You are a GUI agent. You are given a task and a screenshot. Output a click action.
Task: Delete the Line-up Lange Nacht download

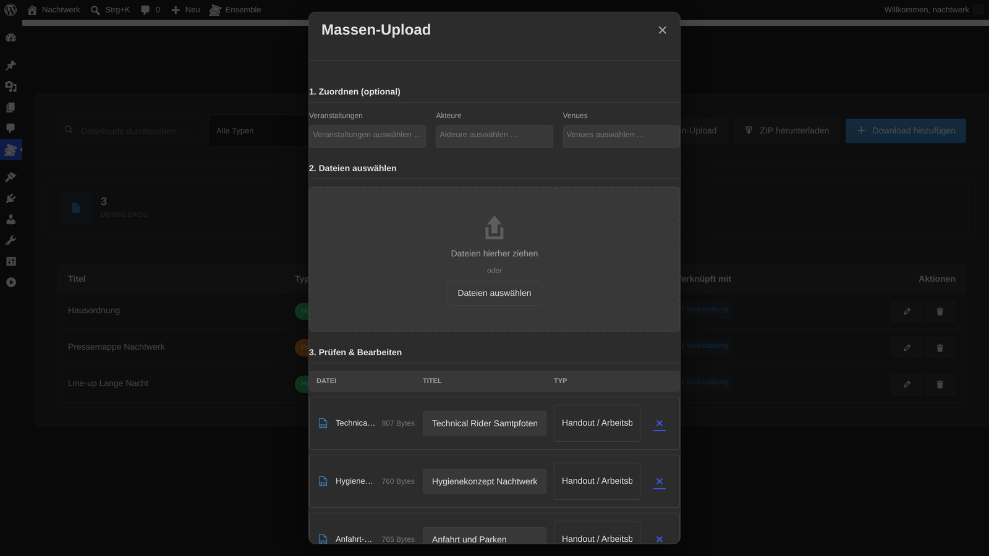point(940,384)
